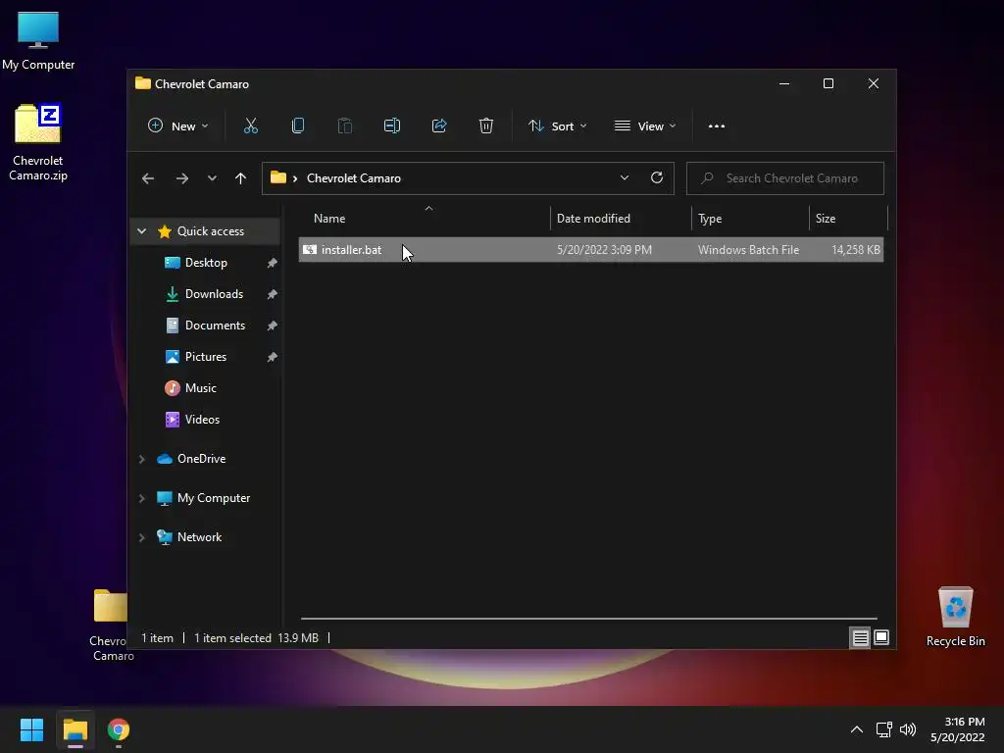Select Chevrolet Camaro folder on desktop
Screen dimensions: 1004x753
click(111, 625)
